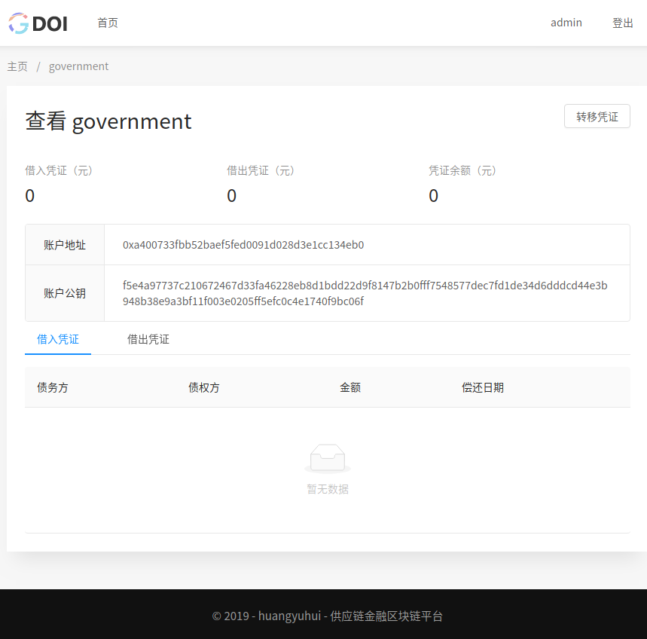Click the 凭证余额（元） statistic label
The width and height of the screenshot is (647, 639).
point(462,170)
